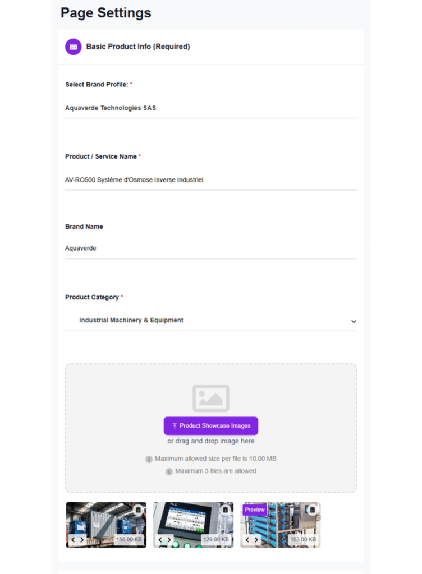Move third image left with its arrow
422x574 pixels.
tap(247, 540)
